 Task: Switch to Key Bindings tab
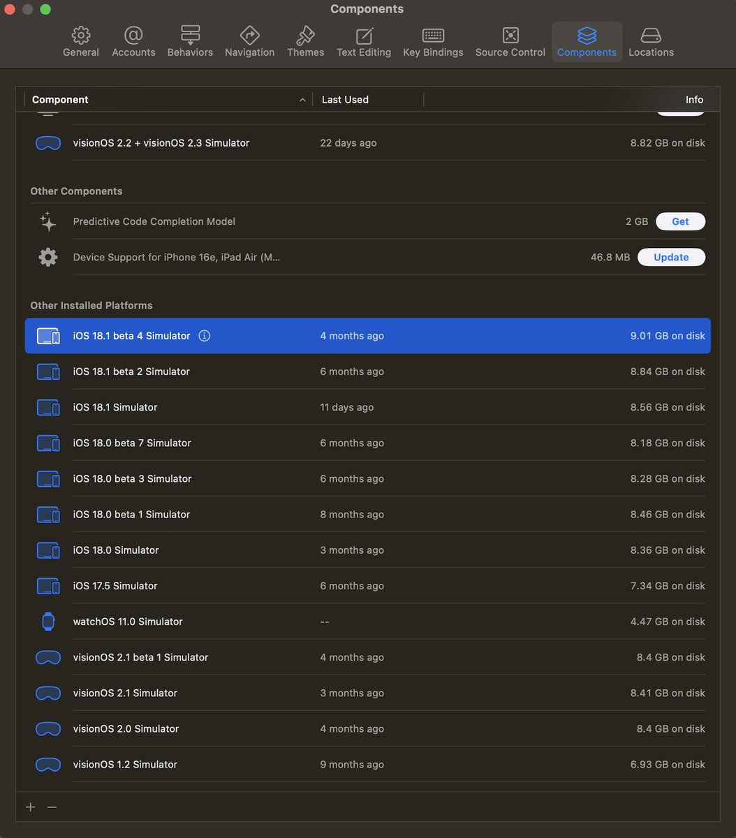click(433, 42)
